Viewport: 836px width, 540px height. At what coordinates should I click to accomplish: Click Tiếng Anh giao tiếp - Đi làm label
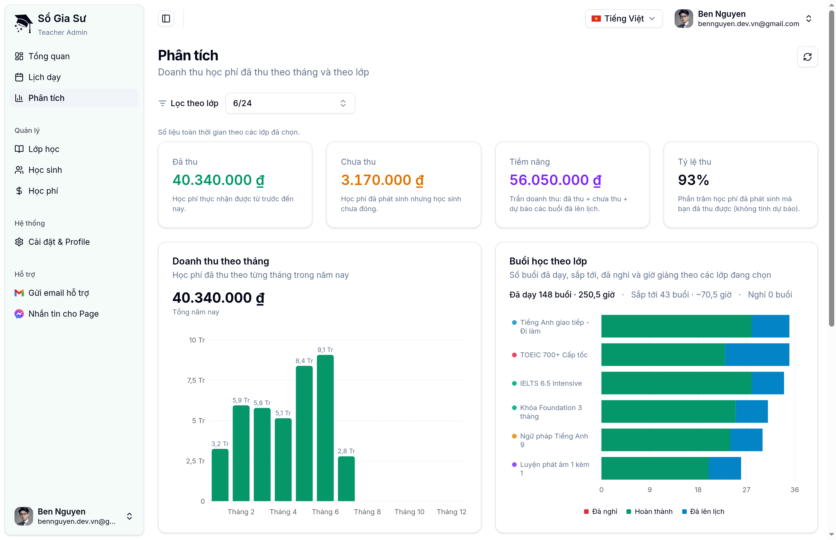(554, 327)
